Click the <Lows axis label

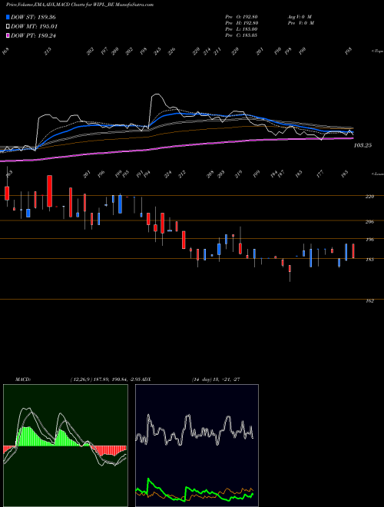pyautogui.click(x=377, y=174)
